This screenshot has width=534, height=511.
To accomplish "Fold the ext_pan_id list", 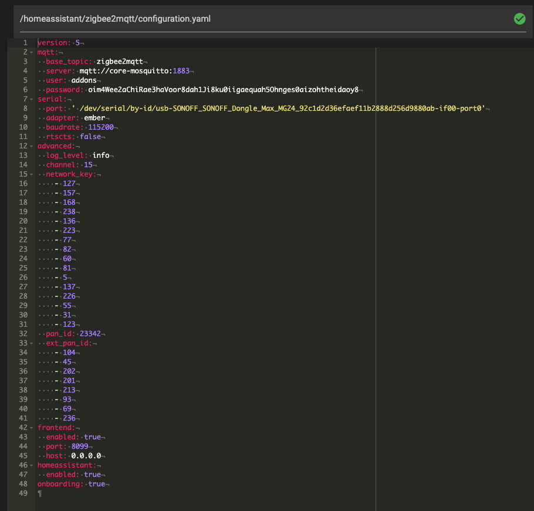I will click(31, 343).
